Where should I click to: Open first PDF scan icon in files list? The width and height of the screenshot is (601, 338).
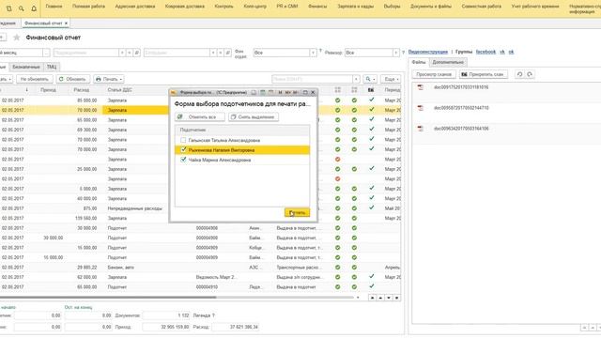point(421,87)
